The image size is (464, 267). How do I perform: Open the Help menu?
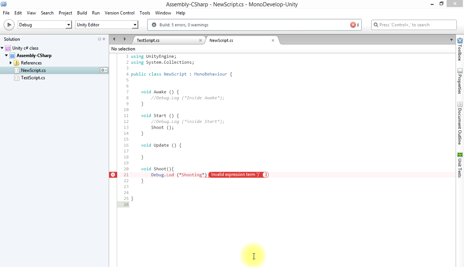(181, 13)
